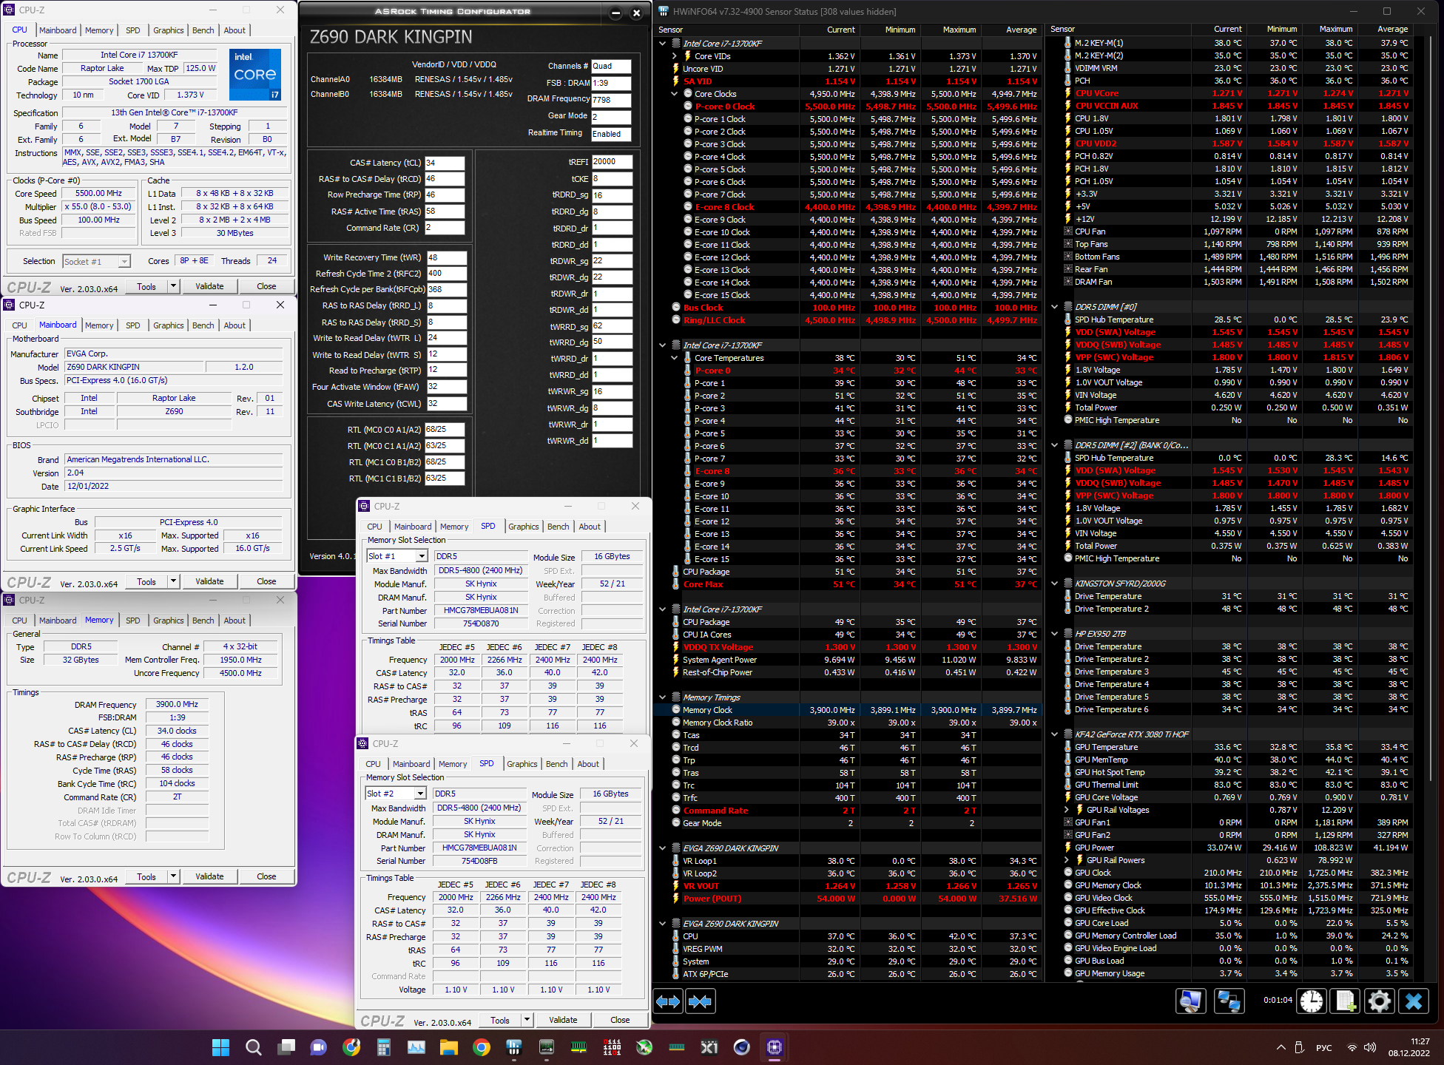Screen dimensions: 1444x1065
Task: Click the tREFI value field
Action: coord(611,162)
